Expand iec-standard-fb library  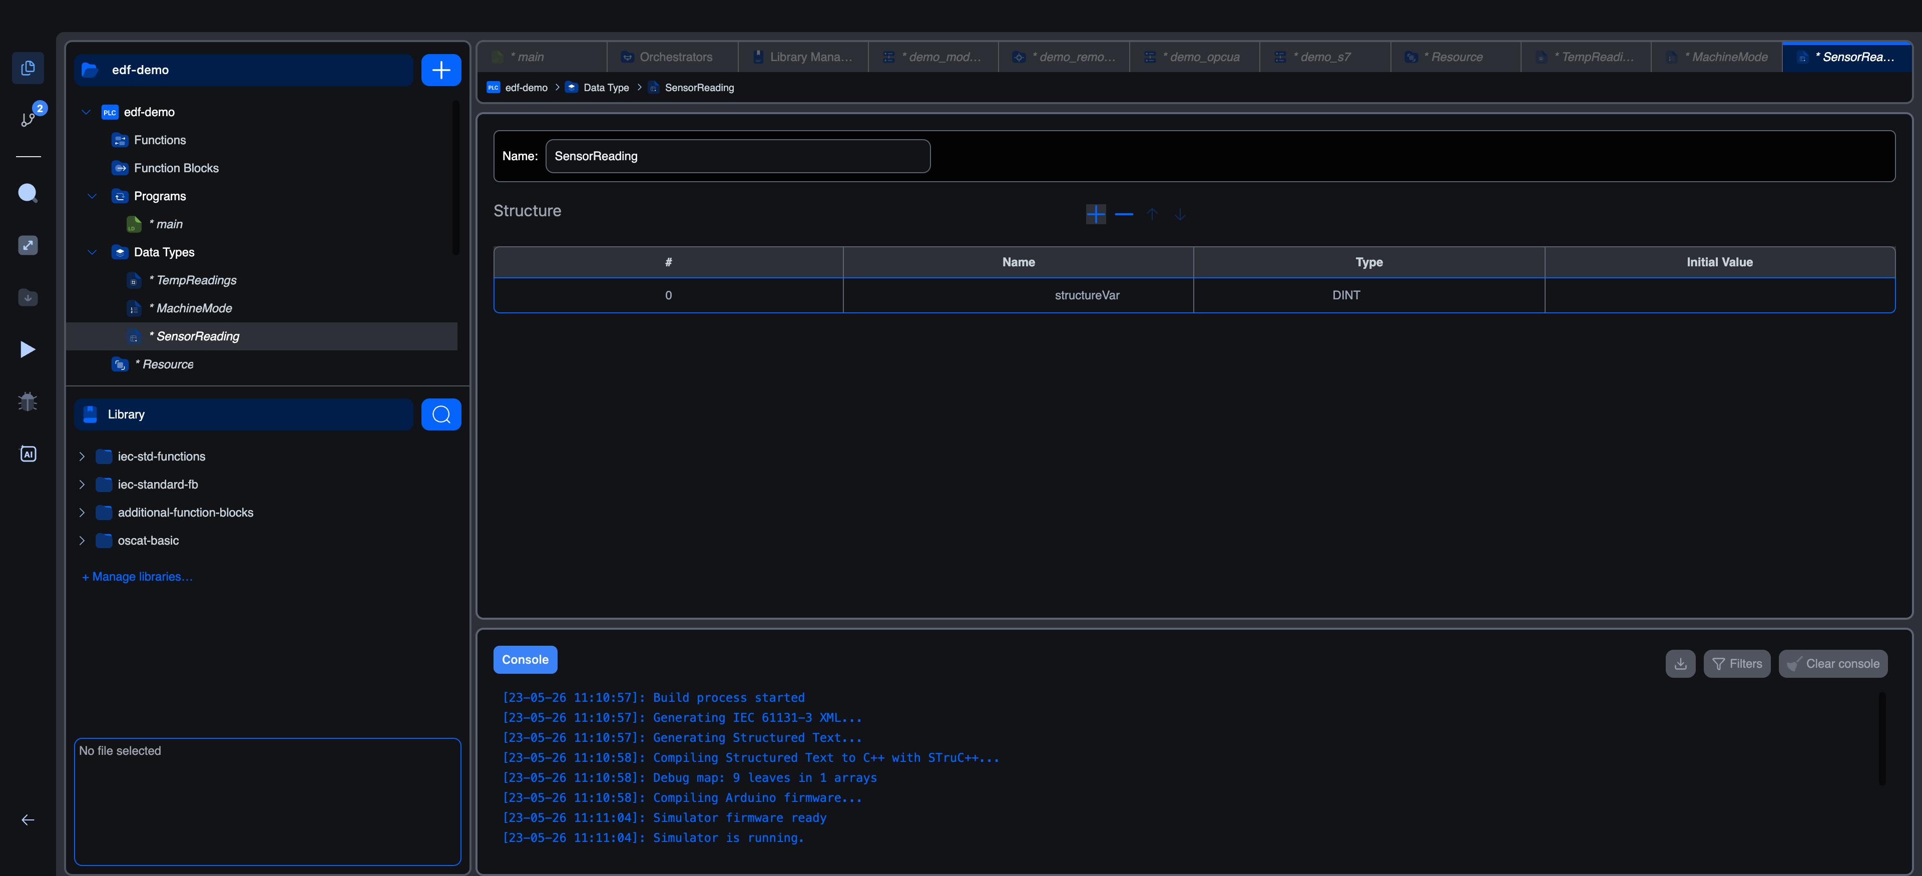[x=82, y=484]
